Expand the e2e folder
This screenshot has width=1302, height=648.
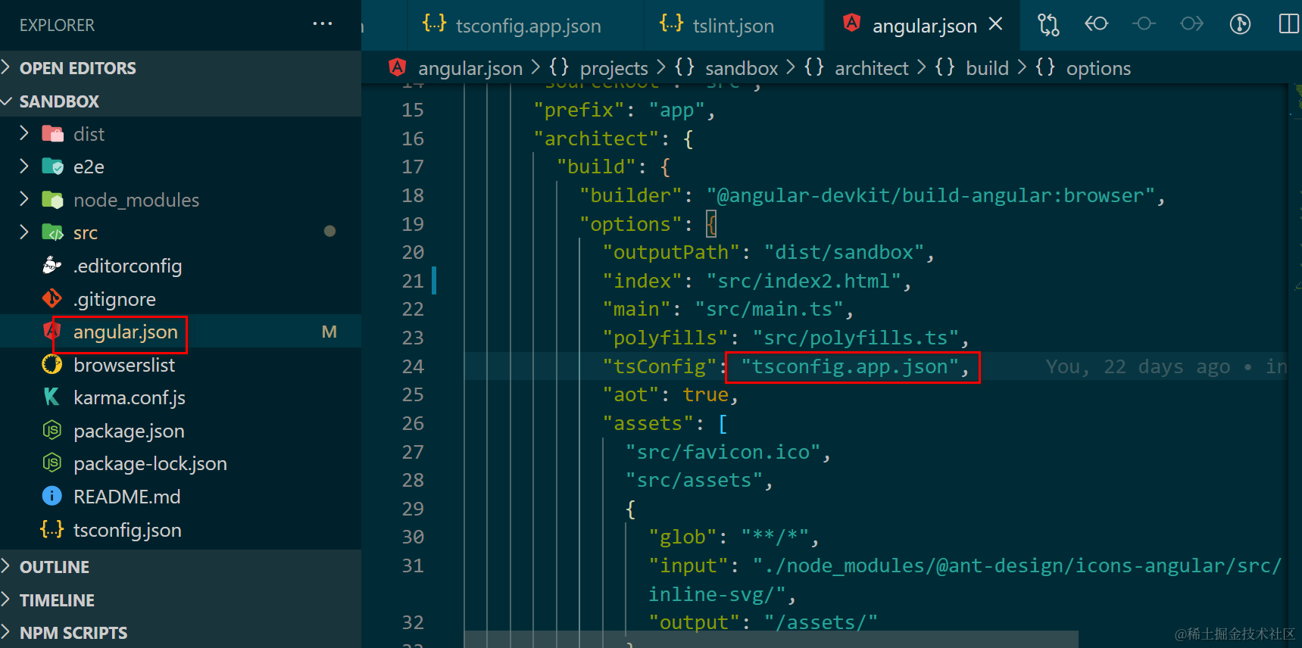[x=180, y=167]
